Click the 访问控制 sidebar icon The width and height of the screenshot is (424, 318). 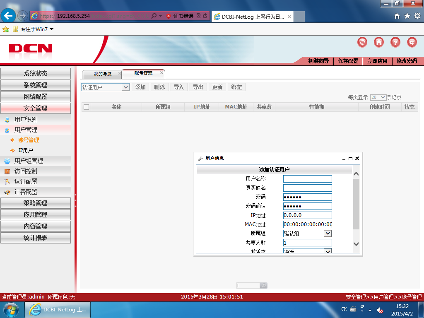[x=7, y=171]
